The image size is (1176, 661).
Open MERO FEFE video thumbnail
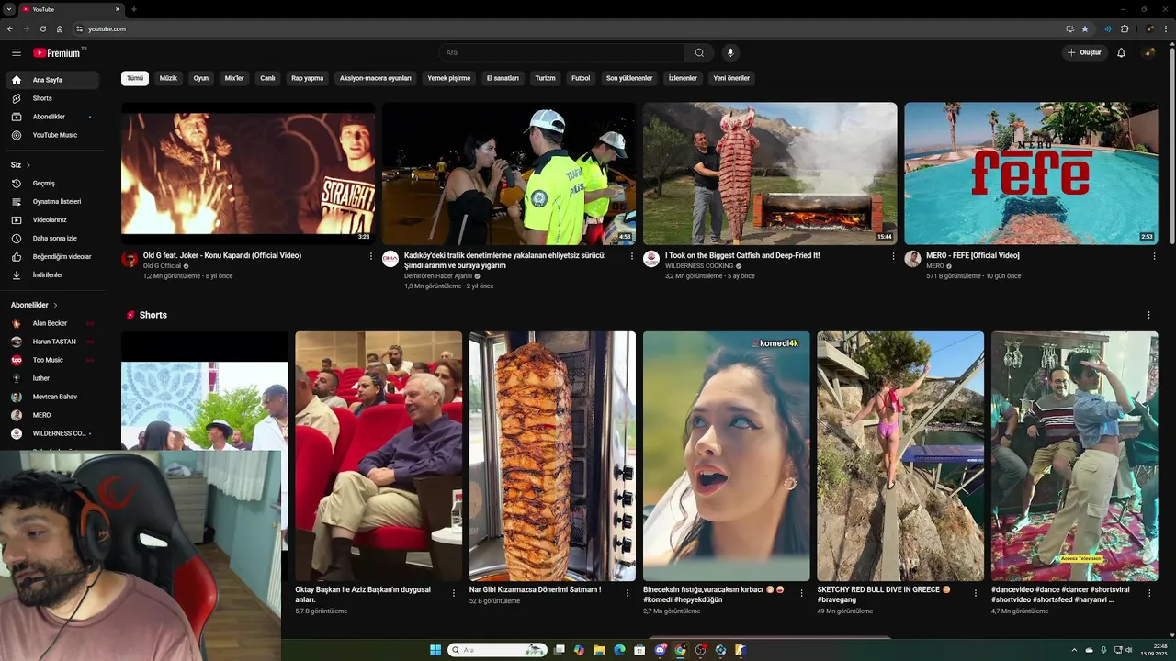[1031, 174]
